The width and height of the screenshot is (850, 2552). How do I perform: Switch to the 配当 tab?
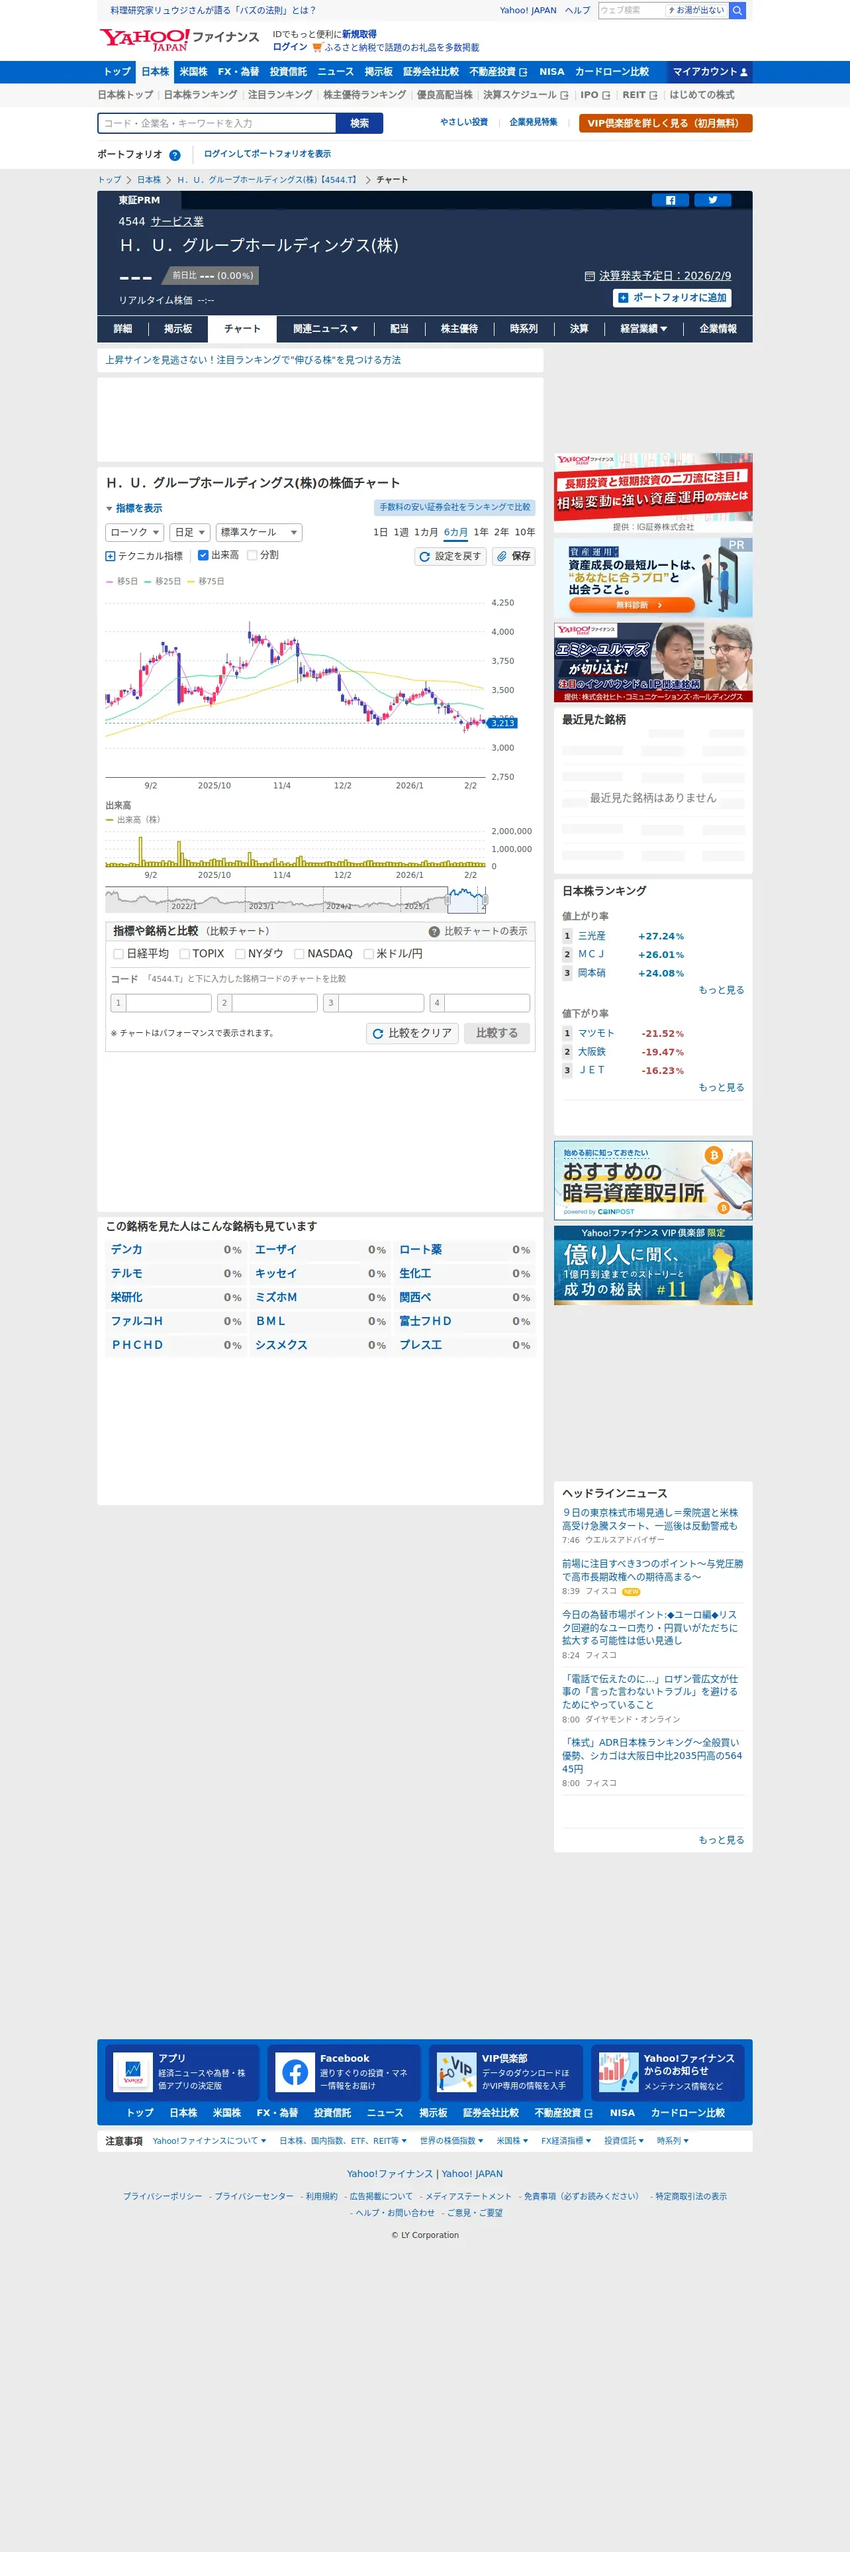pos(399,329)
